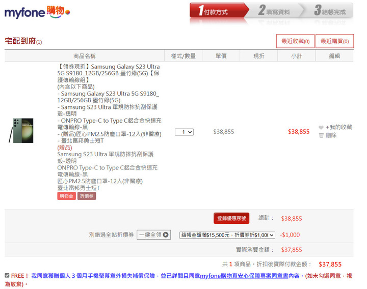The height and width of the screenshot is (289, 367).
Task: Click the play arrow icon in 一鍵全領
Action: (x=166, y=235)
